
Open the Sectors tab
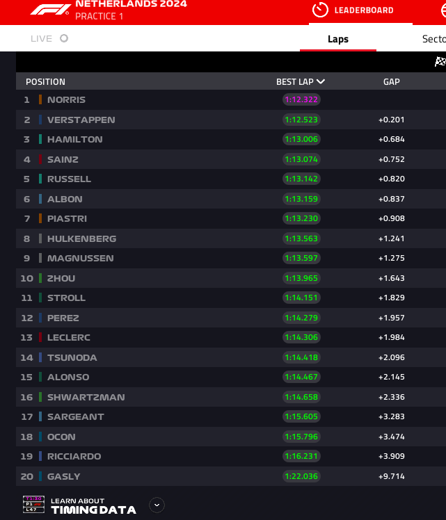[433, 39]
